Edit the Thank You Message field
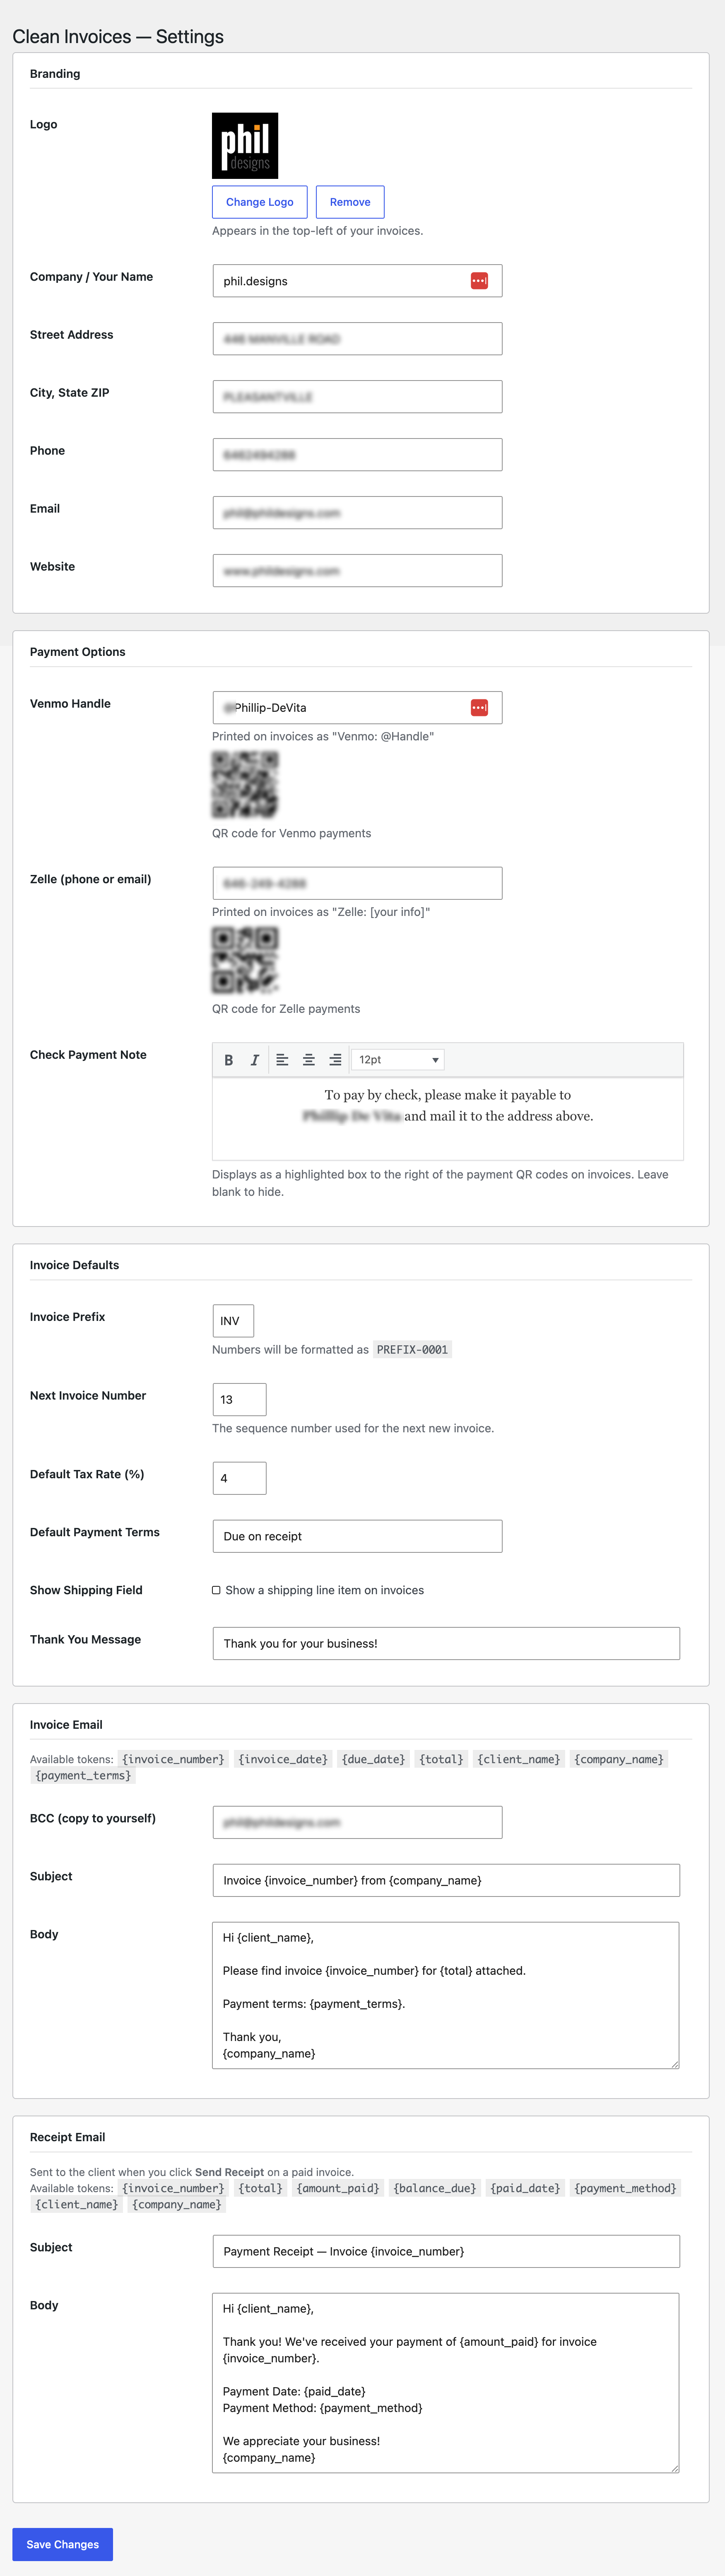Image resolution: width=725 pixels, height=2576 pixels. 446,1643
